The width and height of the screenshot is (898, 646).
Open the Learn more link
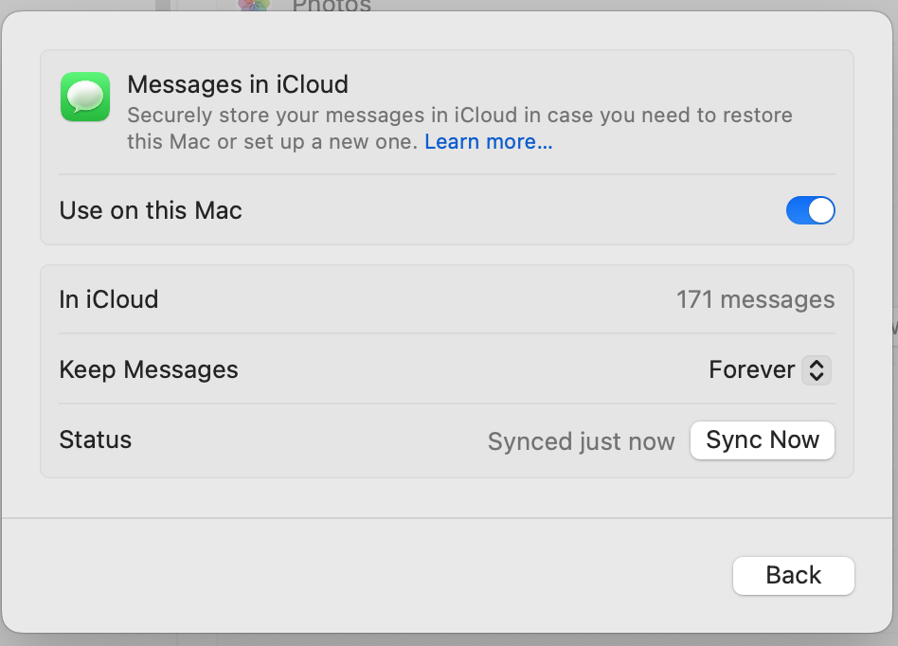488,142
